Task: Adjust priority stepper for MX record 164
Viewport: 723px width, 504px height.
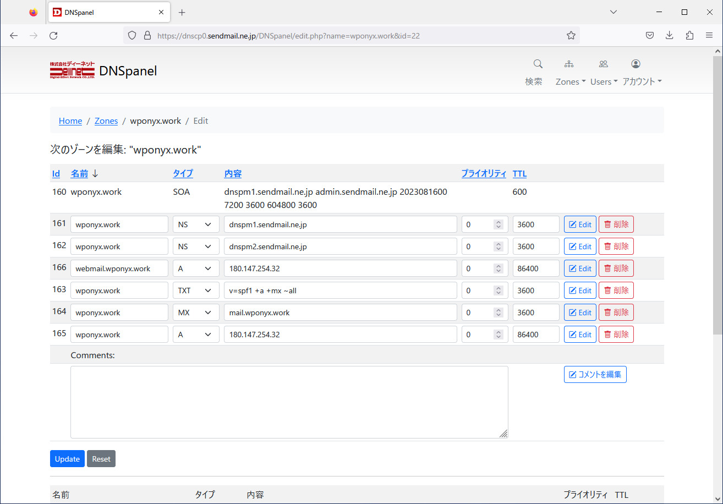Action: [499, 313]
